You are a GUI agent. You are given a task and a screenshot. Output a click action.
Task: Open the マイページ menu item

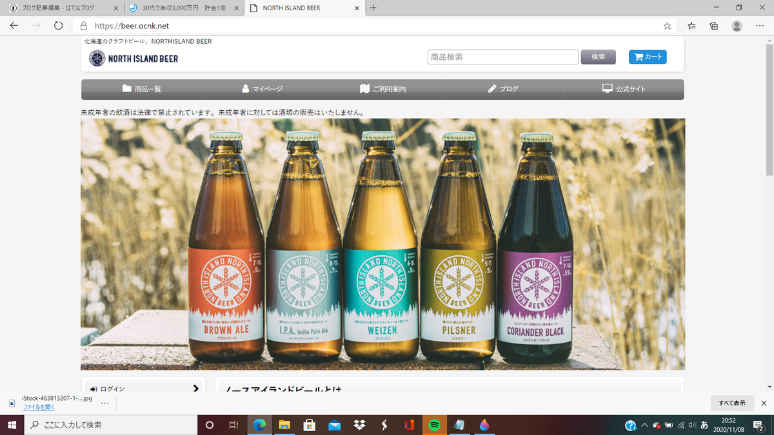click(x=262, y=89)
